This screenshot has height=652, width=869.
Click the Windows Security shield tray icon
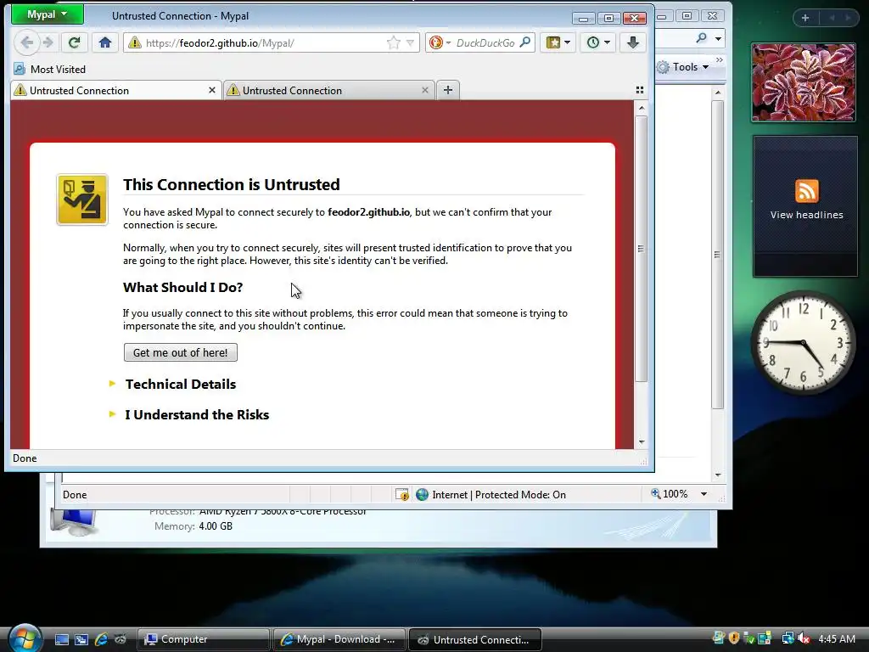734,638
